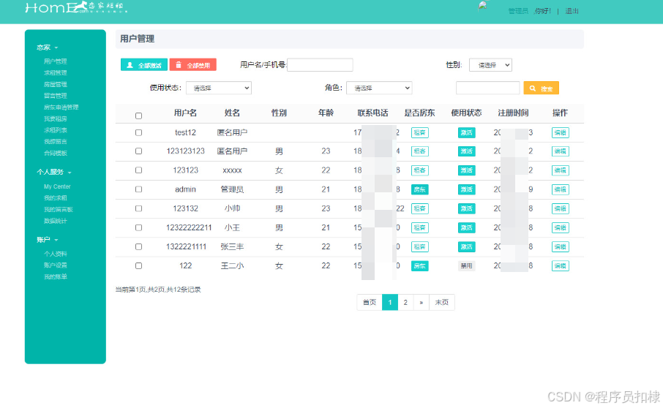
Task: Click the 管理员 link in header
Action: pyautogui.click(x=518, y=11)
